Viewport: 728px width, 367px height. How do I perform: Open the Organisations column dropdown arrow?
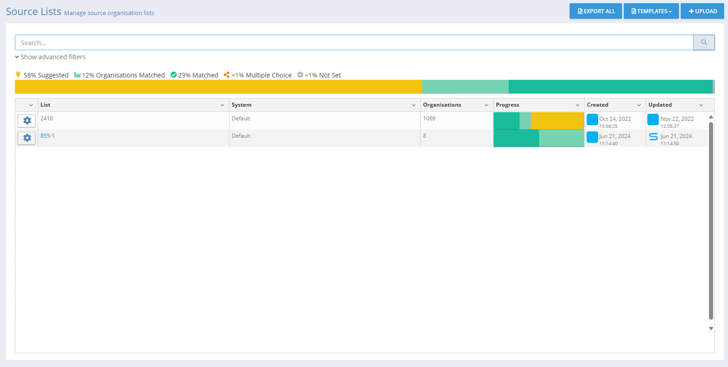tap(486, 105)
